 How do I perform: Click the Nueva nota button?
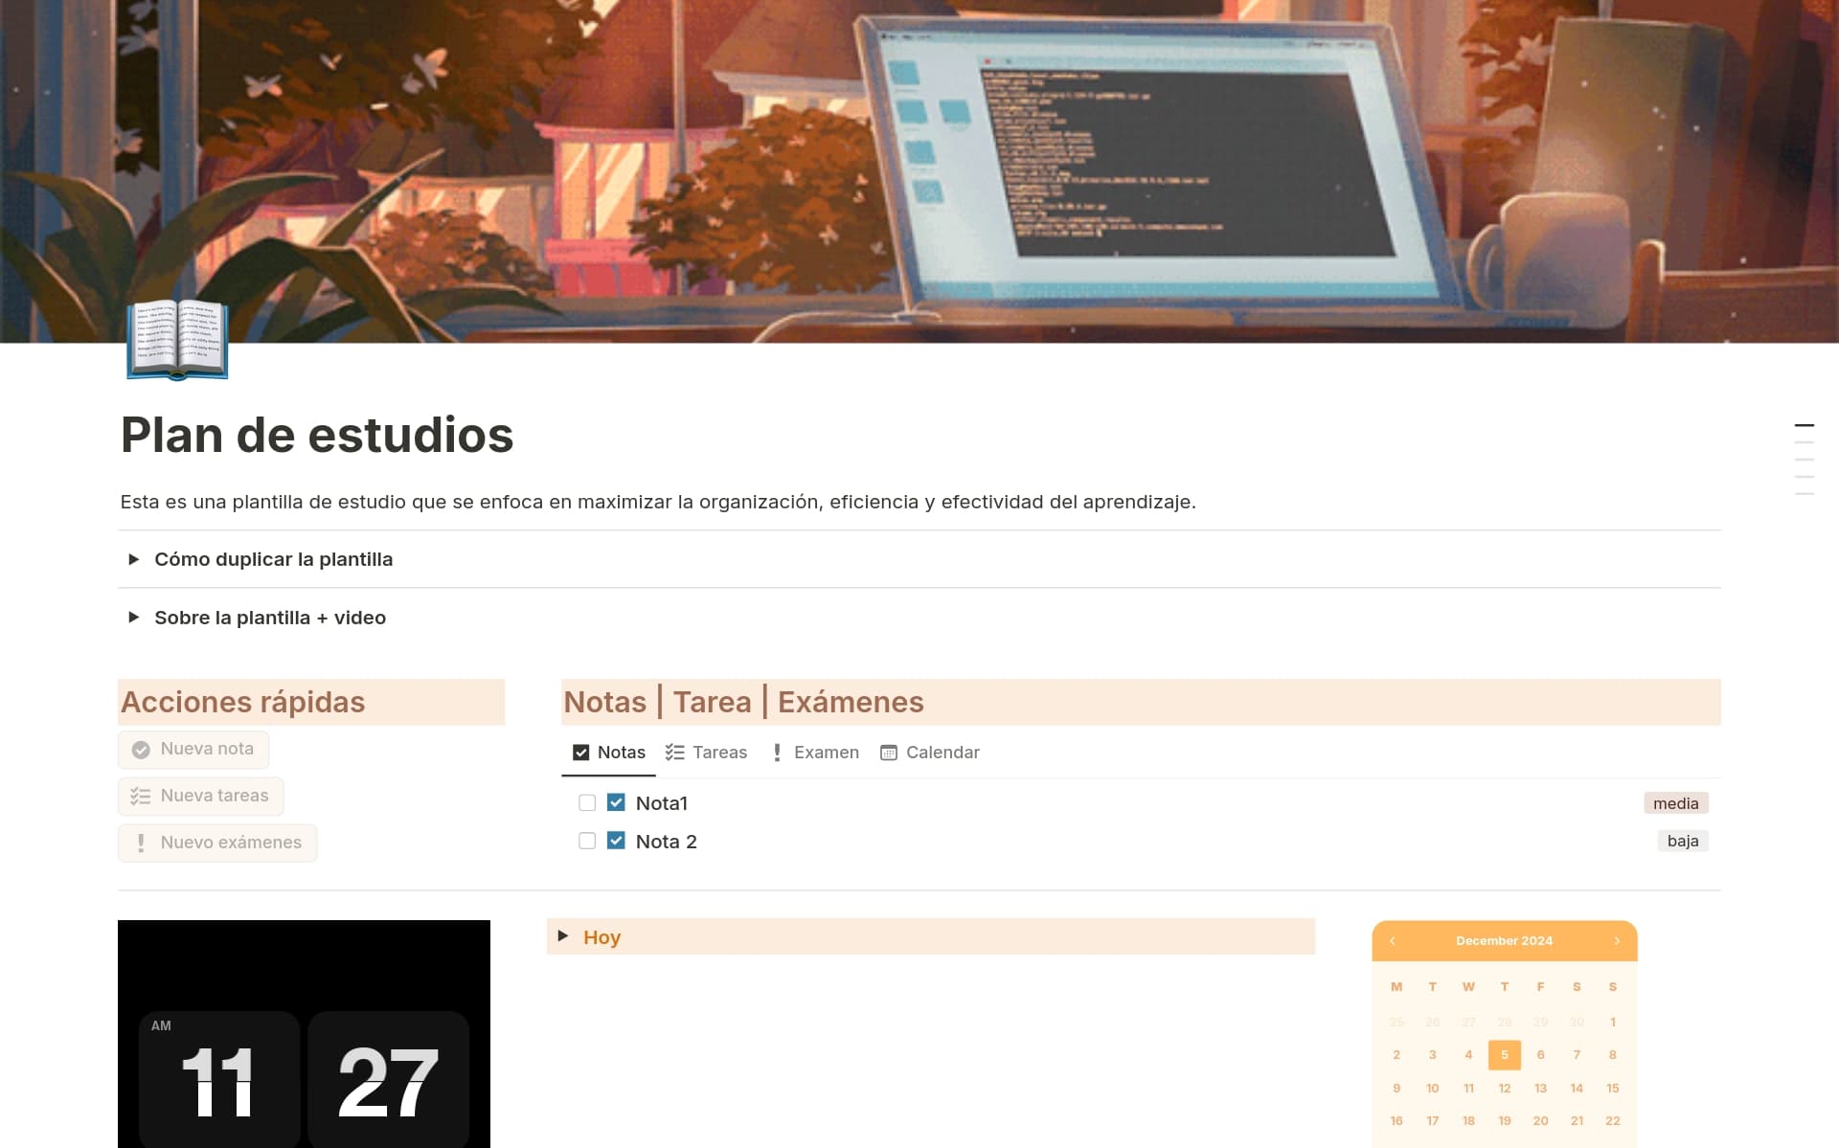coord(193,750)
